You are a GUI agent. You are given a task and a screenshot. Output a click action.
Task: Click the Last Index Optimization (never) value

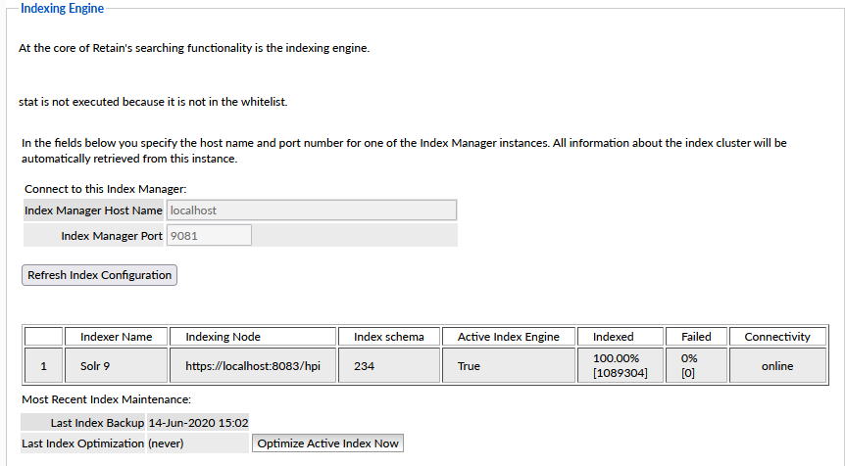166,443
